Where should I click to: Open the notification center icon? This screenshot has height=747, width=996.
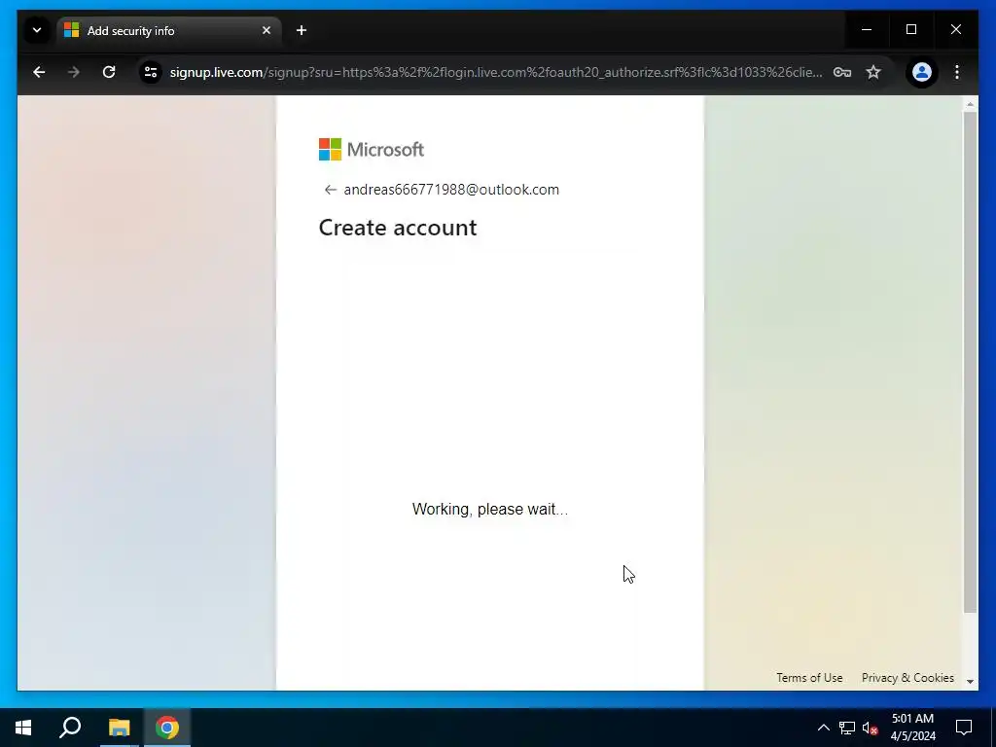pyautogui.click(x=964, y=728)
